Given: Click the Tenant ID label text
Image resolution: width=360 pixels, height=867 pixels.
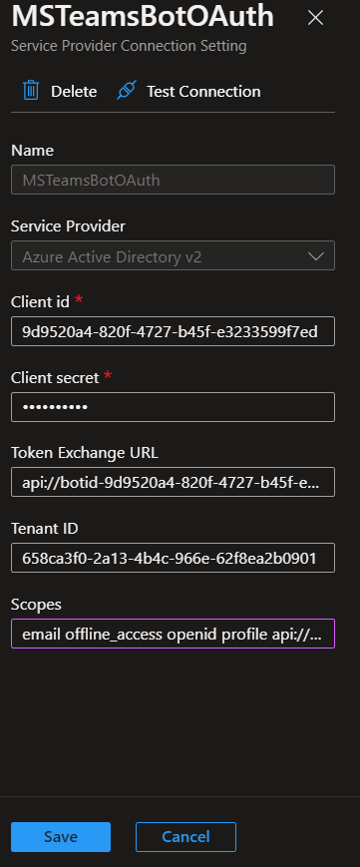Looking at the screenshot, I should 45,529.
